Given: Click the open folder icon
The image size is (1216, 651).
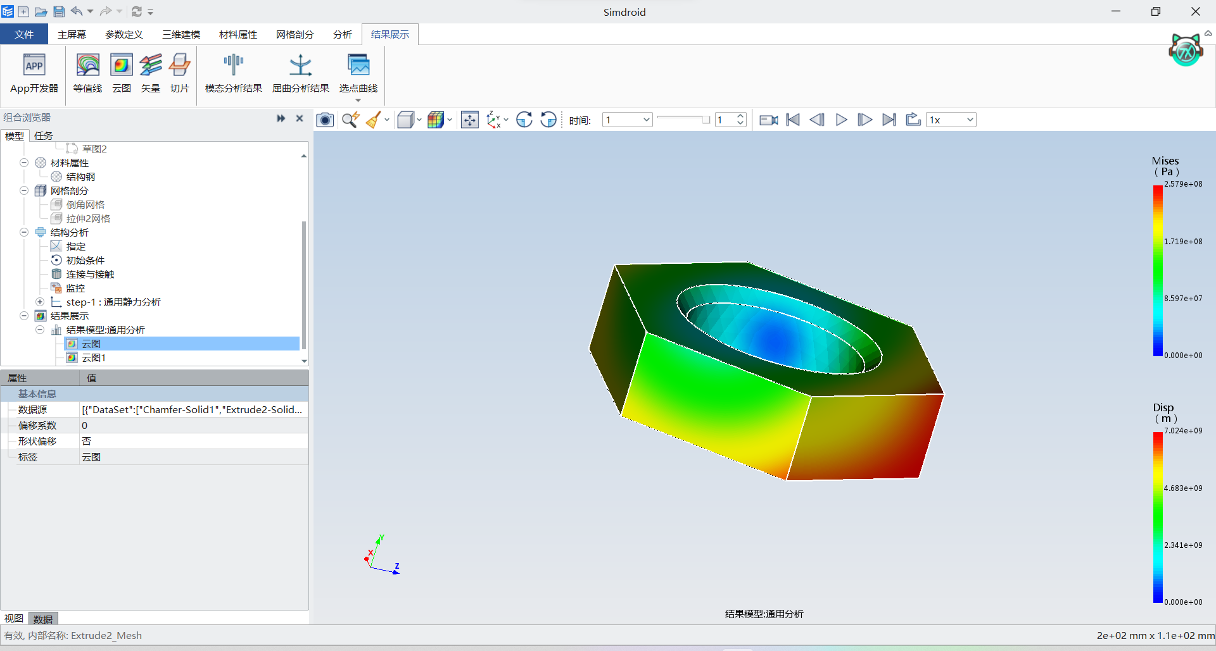Looking at the screenshot, I should (41, 11).
